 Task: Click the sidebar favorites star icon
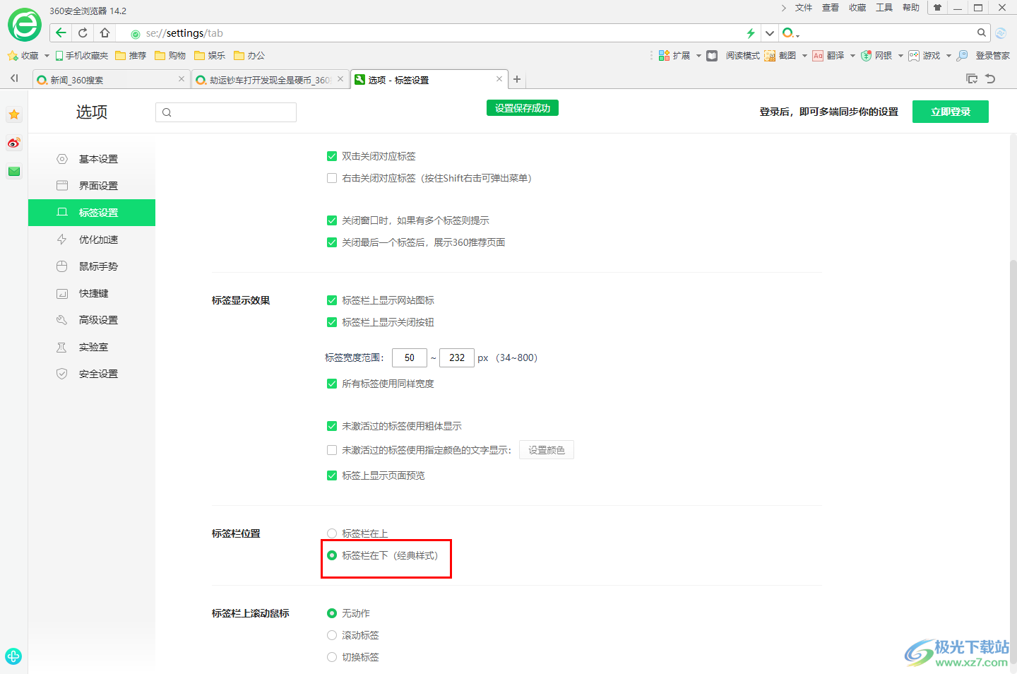(x=14, y=114)
